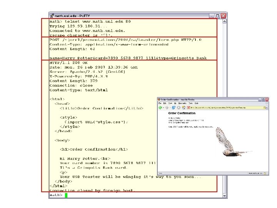Click the '<h1>Order Confirmation</h1>' line in terminal
Image resolution: width=277 pixels, height=208 pixels.
point(94,149)
